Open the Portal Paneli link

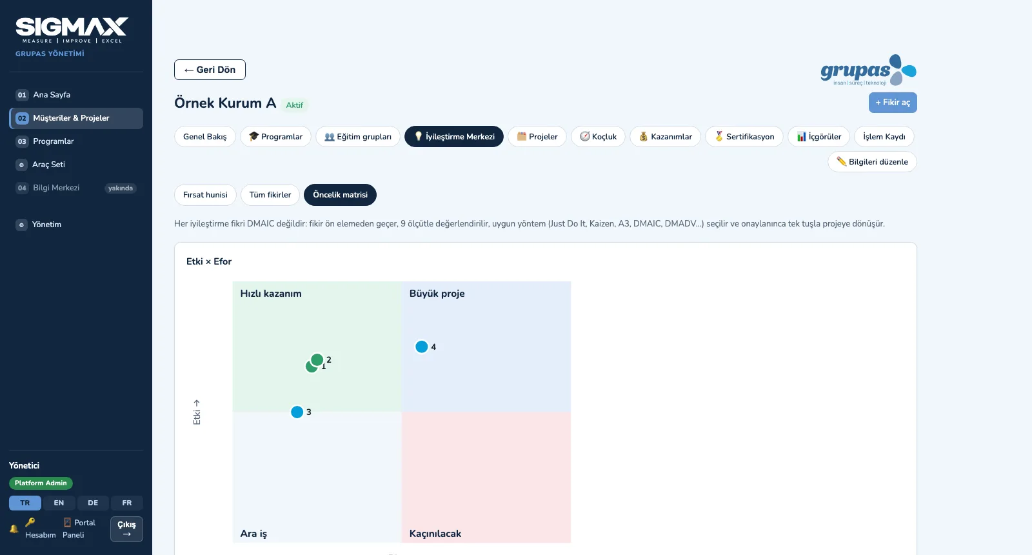[79, 529]
